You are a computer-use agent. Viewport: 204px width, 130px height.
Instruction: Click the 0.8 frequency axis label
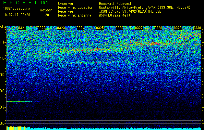pyautogui.click(x=3, y=91)
